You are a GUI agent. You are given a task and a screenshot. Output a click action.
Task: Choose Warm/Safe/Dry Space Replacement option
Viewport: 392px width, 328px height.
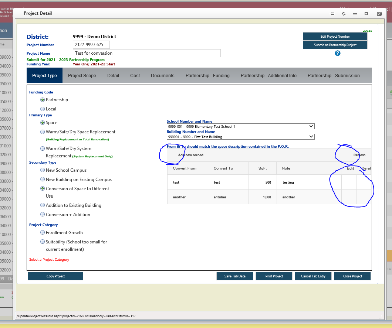tap(43, 132)
